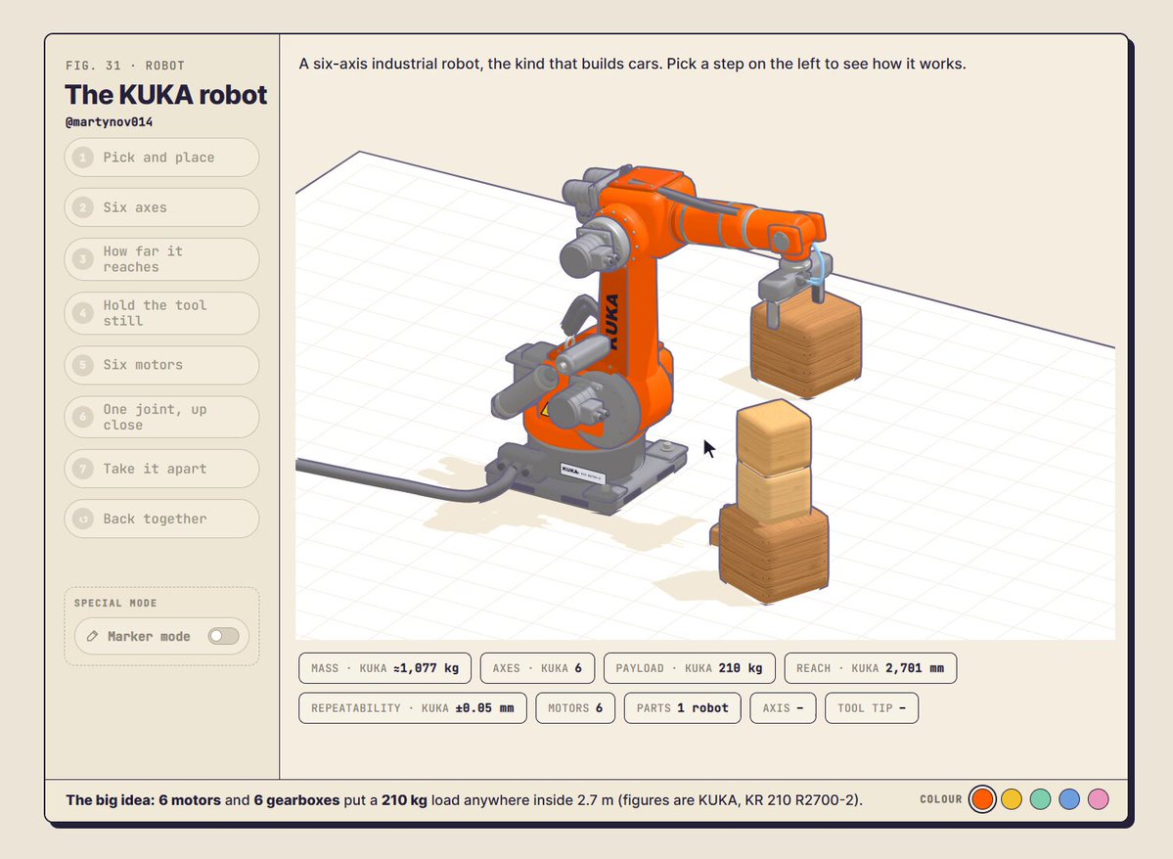Click the PARTS 1 robot chip
This screenshot has width=1173, height=859.
pos(682,708)
